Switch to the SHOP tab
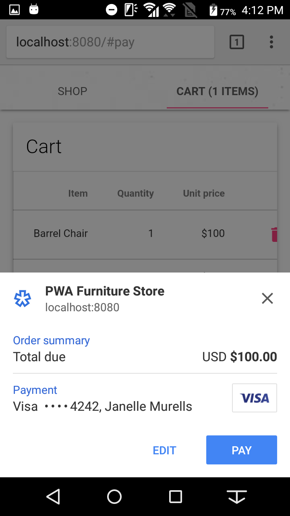This screenshot has height=516, width=290. pyautogui.click(x=72, y=91)
